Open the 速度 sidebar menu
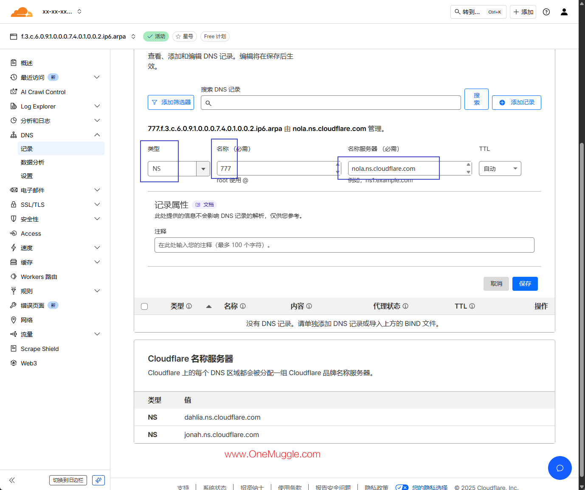This screenshot has height=490, width=585. (x=55, y=248)
